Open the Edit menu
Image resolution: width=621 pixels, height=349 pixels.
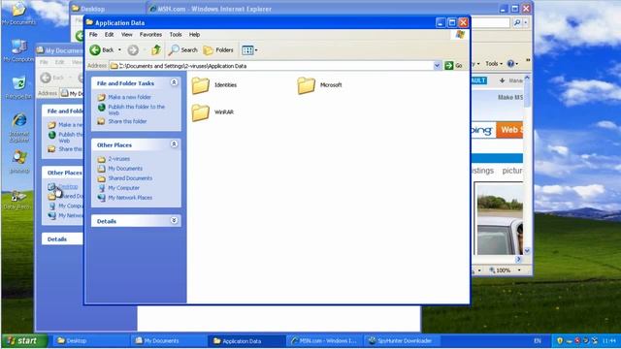pos(109,35)
